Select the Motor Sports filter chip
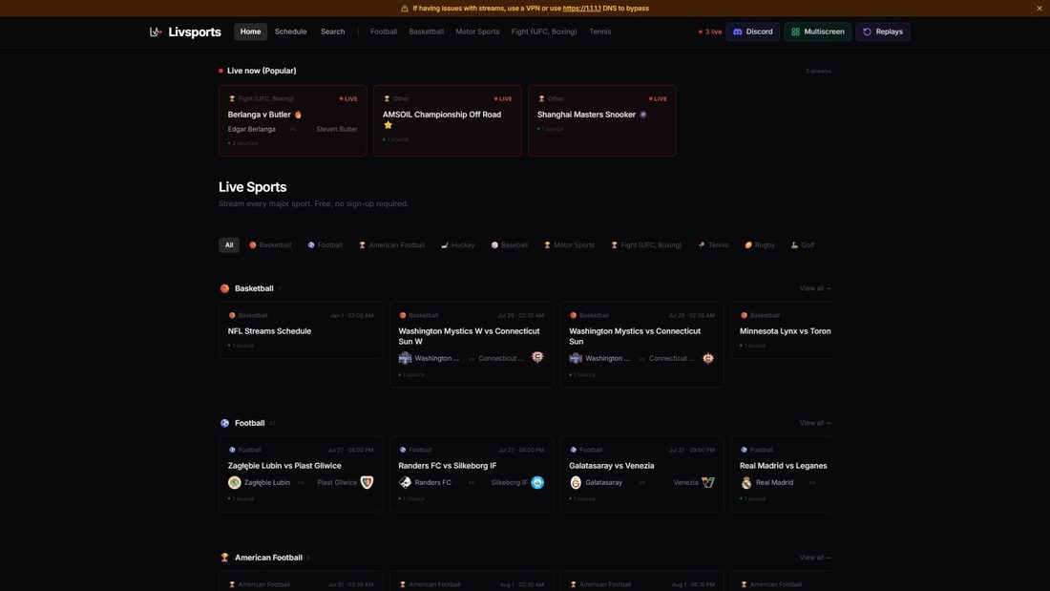 click(569, 245)
